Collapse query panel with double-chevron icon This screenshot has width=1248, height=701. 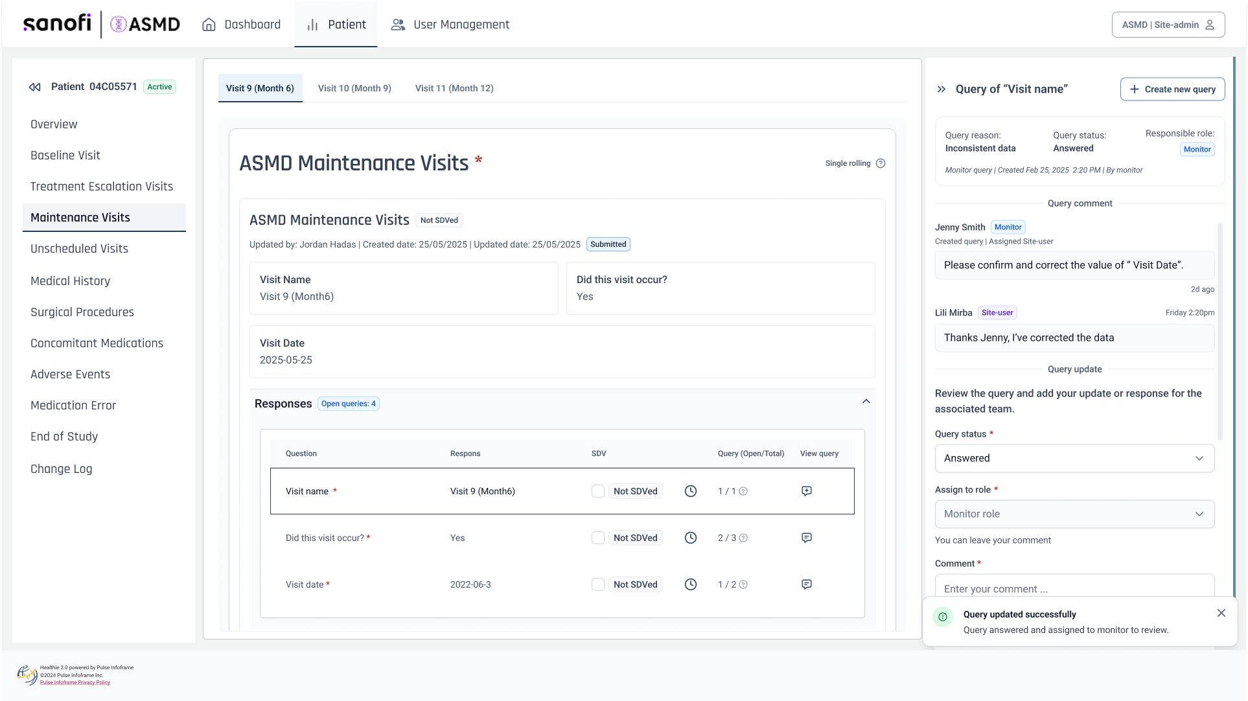[x=942, y=89]
